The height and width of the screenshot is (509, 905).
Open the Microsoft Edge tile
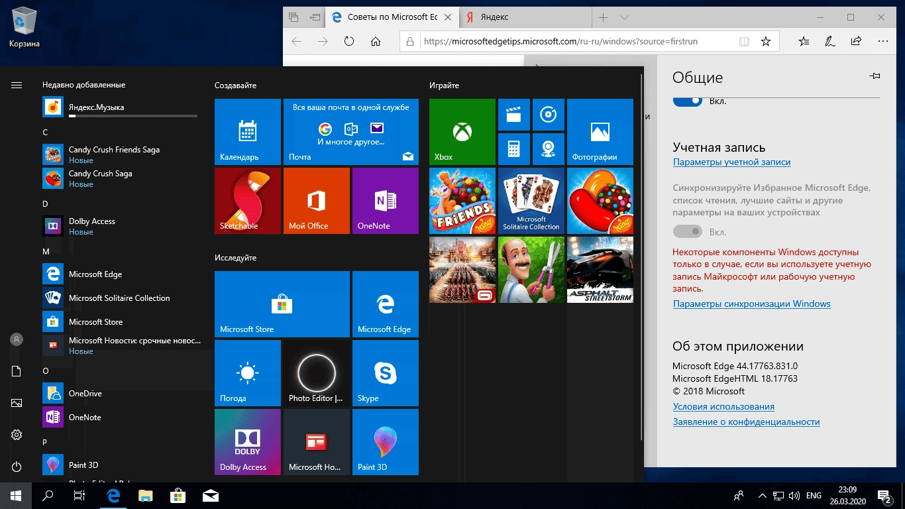pyautogui.click(x=386, y=304)
